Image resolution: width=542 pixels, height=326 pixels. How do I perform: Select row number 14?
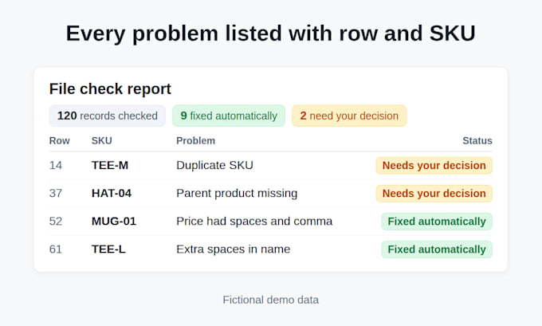pos(56,165)
